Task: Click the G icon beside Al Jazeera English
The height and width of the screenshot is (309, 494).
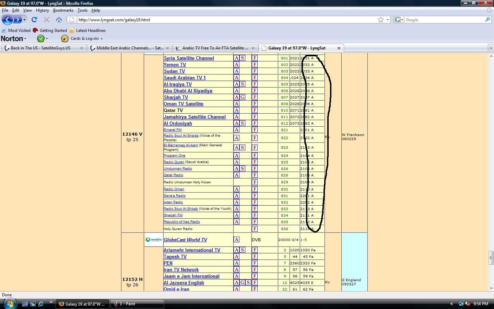Action: [x=243, y=283]
